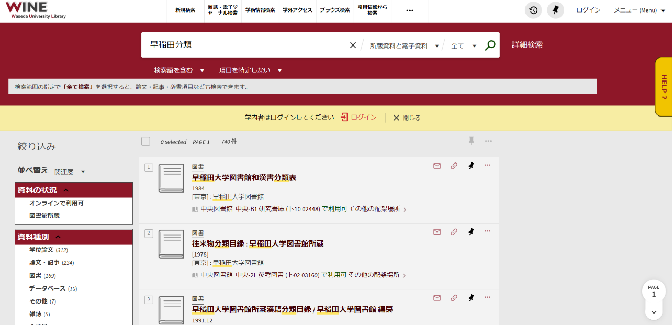Image resolution: width=672 pixels, height=325 pixels.
Task: Open the 全て resource type dropdown
Action: [464, 45]
